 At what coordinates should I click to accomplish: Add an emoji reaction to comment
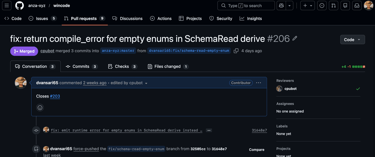coord(40,108)
